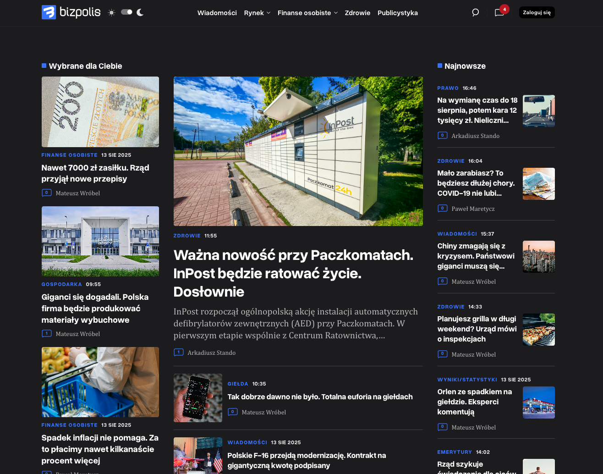603x474 pixels.
Task: Open headline Na wymianę czas do 18 sierpnia
Action: click(477, 110)
